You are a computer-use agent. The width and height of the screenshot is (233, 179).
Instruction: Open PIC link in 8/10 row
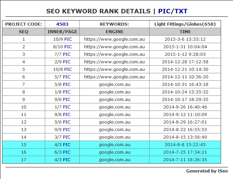[x=68, y=47]
